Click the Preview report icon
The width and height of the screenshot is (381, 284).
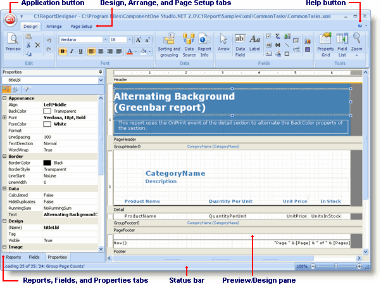pos(13,42)
